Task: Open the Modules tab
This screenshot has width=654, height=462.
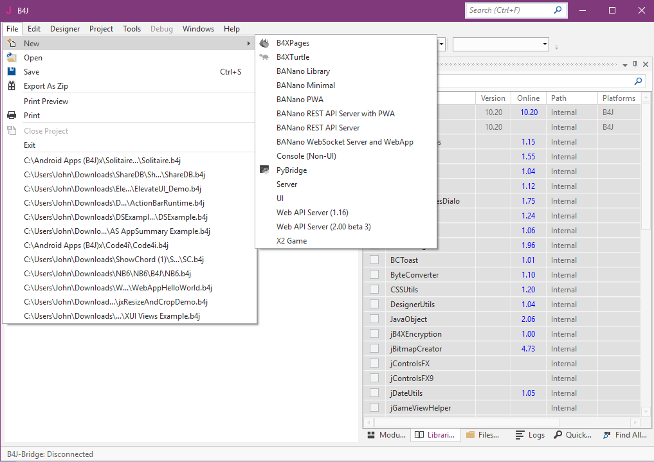Action: (386, 435)
